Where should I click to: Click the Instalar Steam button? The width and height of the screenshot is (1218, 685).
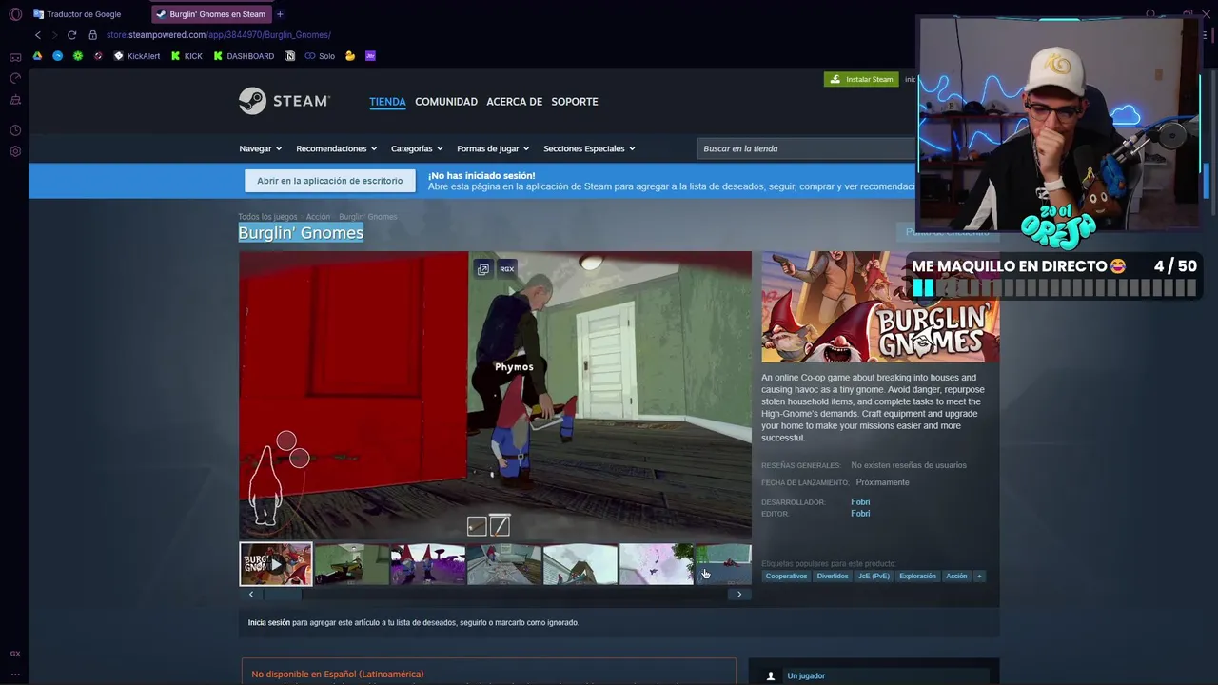861,79
